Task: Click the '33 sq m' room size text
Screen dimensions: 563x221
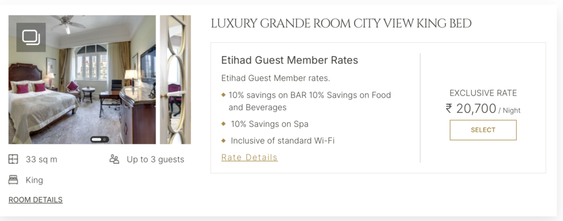Action: coord(41,160)
